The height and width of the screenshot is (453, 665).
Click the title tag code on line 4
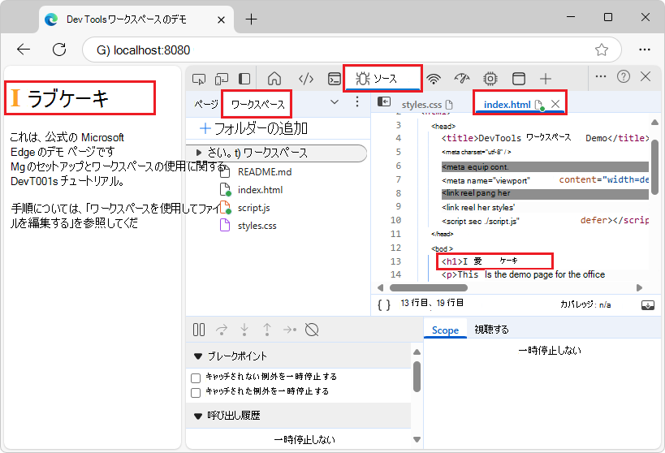pyautogui.click(x=545, y=138)
